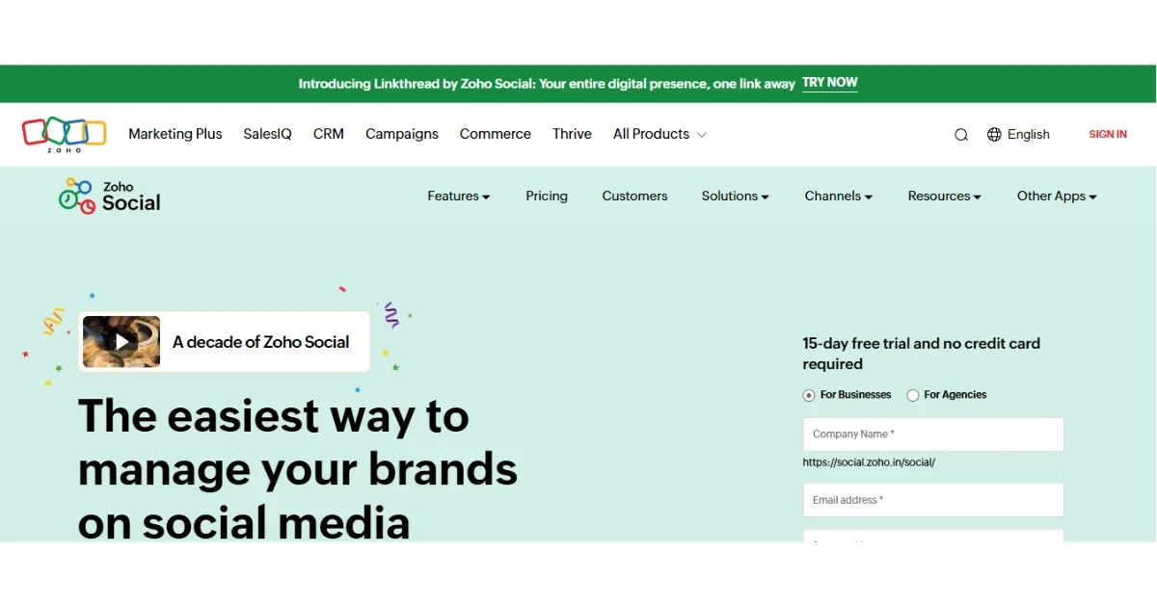Click the Zoho logo
Image resolution: width=1157 pixels, height=605 pixels.
64,135
